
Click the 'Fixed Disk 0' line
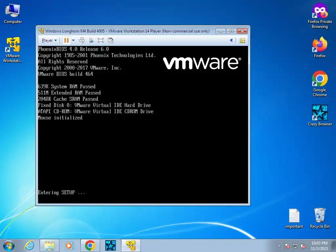pyautogui.click(x=94, y=105)
